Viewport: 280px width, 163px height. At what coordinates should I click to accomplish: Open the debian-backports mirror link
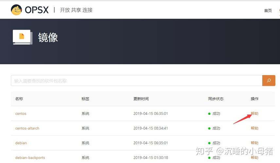click(x=30, y=158)
